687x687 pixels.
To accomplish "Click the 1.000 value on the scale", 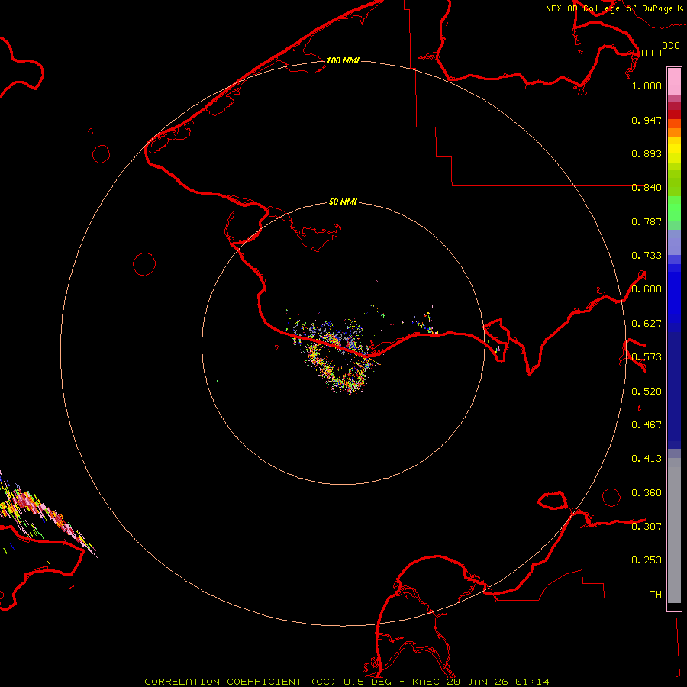I will (x=647, y=86).
